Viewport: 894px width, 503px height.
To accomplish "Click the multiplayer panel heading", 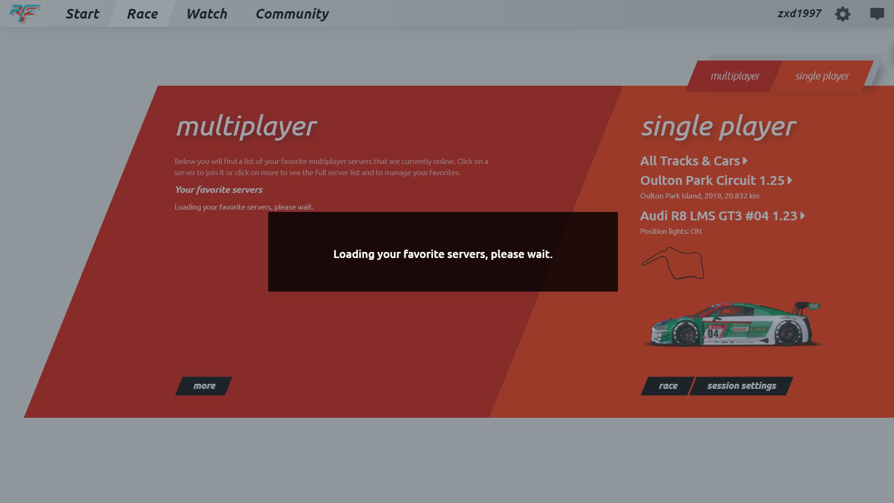I will pyautogui.click(x=246, y=127).
